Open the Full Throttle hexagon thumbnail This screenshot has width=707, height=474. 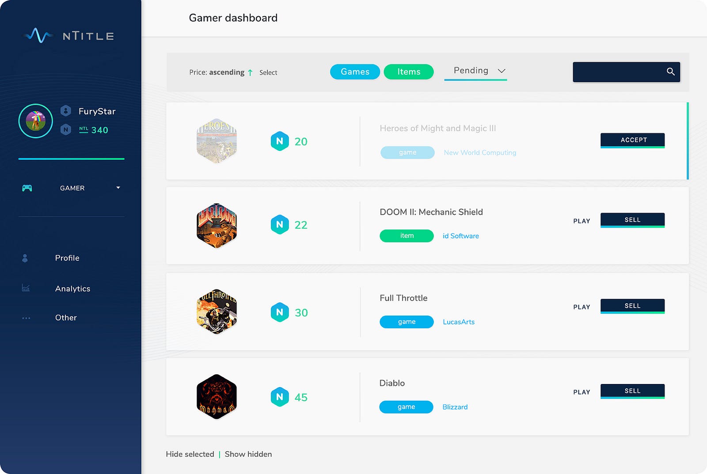[217, 312]
